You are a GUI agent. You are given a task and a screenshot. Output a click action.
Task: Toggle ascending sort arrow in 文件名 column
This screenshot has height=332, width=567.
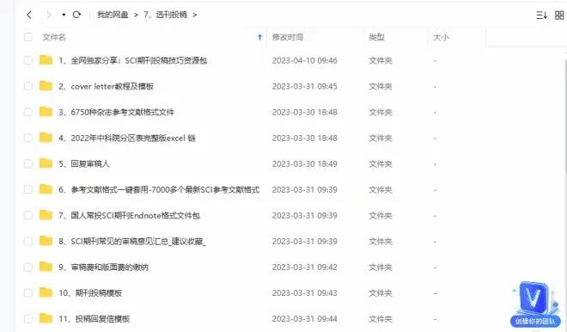pos(259,37)
